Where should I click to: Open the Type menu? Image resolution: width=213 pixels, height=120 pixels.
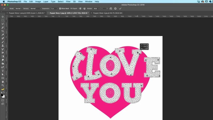(53, 2)
